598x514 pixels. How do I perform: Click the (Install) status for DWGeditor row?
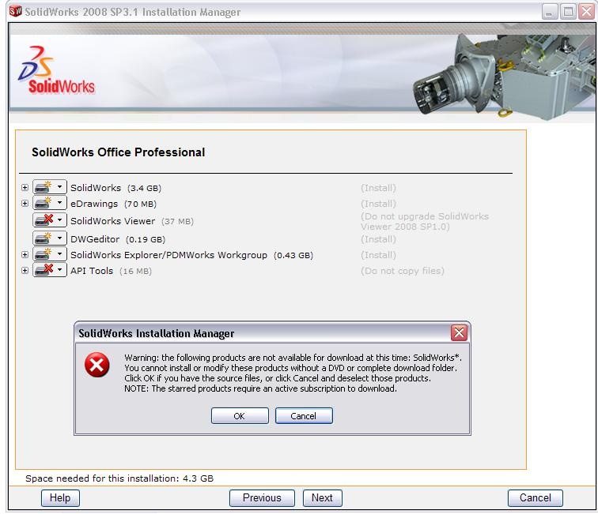coord(378,239)
